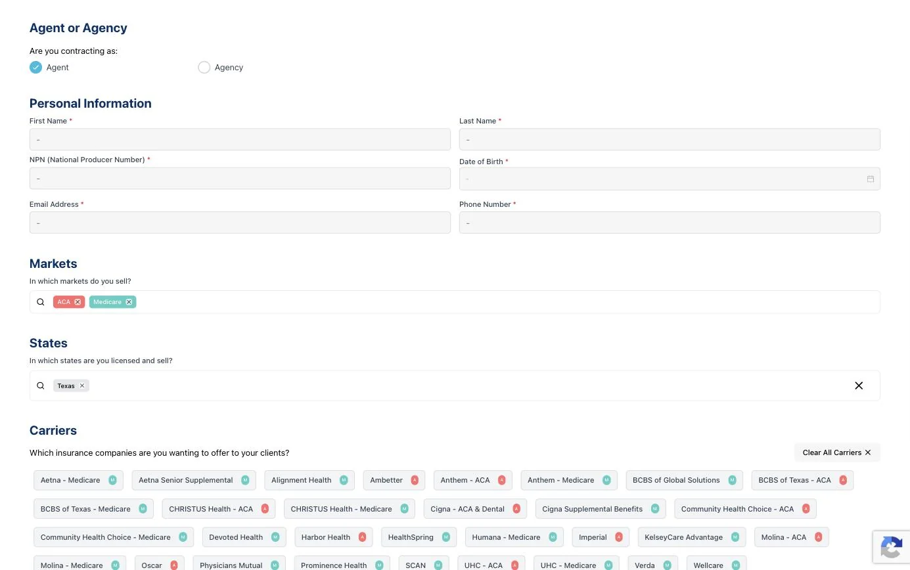Choose the Cigna Supplemental Benefits chip
This screenshot has width=910, height=570.
click(601, 509)
